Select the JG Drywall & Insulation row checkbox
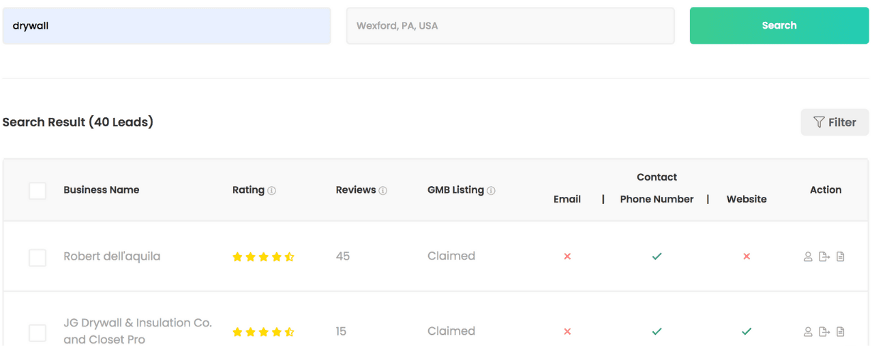Image resolution: width=872 pixels, height=364 pixels. pos(37,333)
